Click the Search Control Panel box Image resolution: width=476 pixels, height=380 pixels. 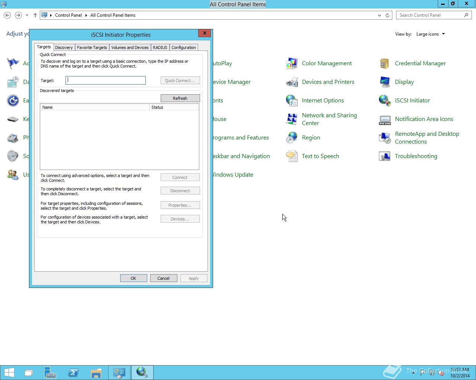tap(434, 15)
